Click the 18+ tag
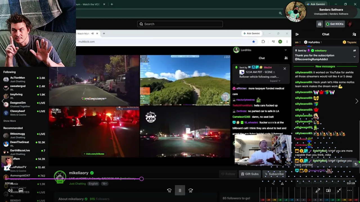 pyautogui.click(x=104, y=184)
